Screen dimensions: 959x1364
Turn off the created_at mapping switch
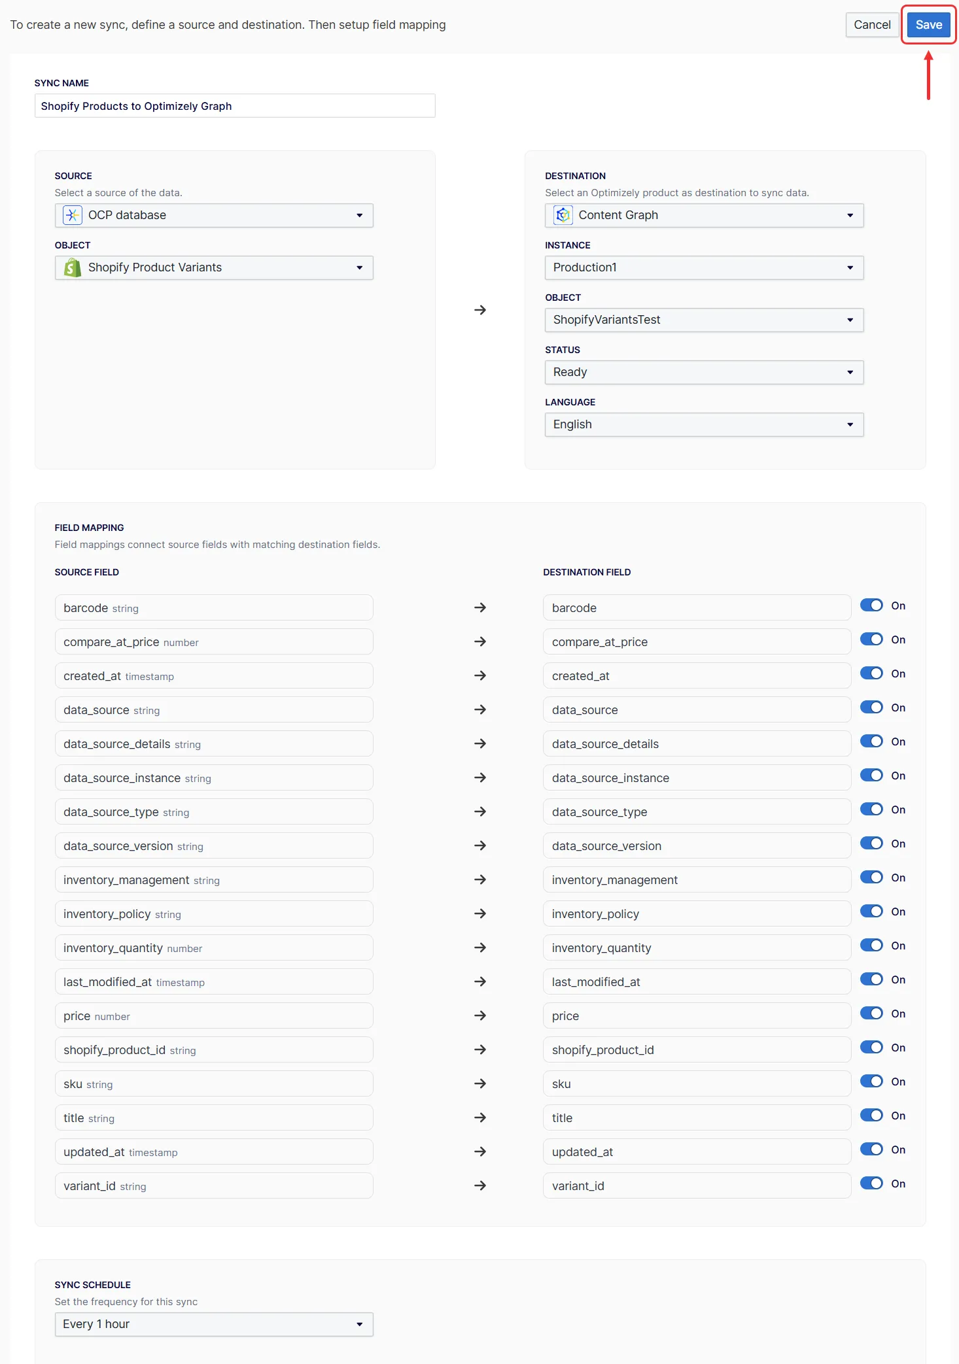coord(871,673)
